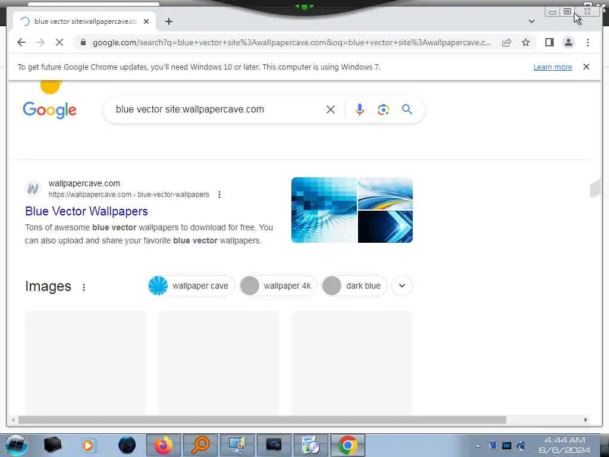The image size is (609, 457).
Task: Open orange magnifier app in taskbar
Action: point(200,445)
